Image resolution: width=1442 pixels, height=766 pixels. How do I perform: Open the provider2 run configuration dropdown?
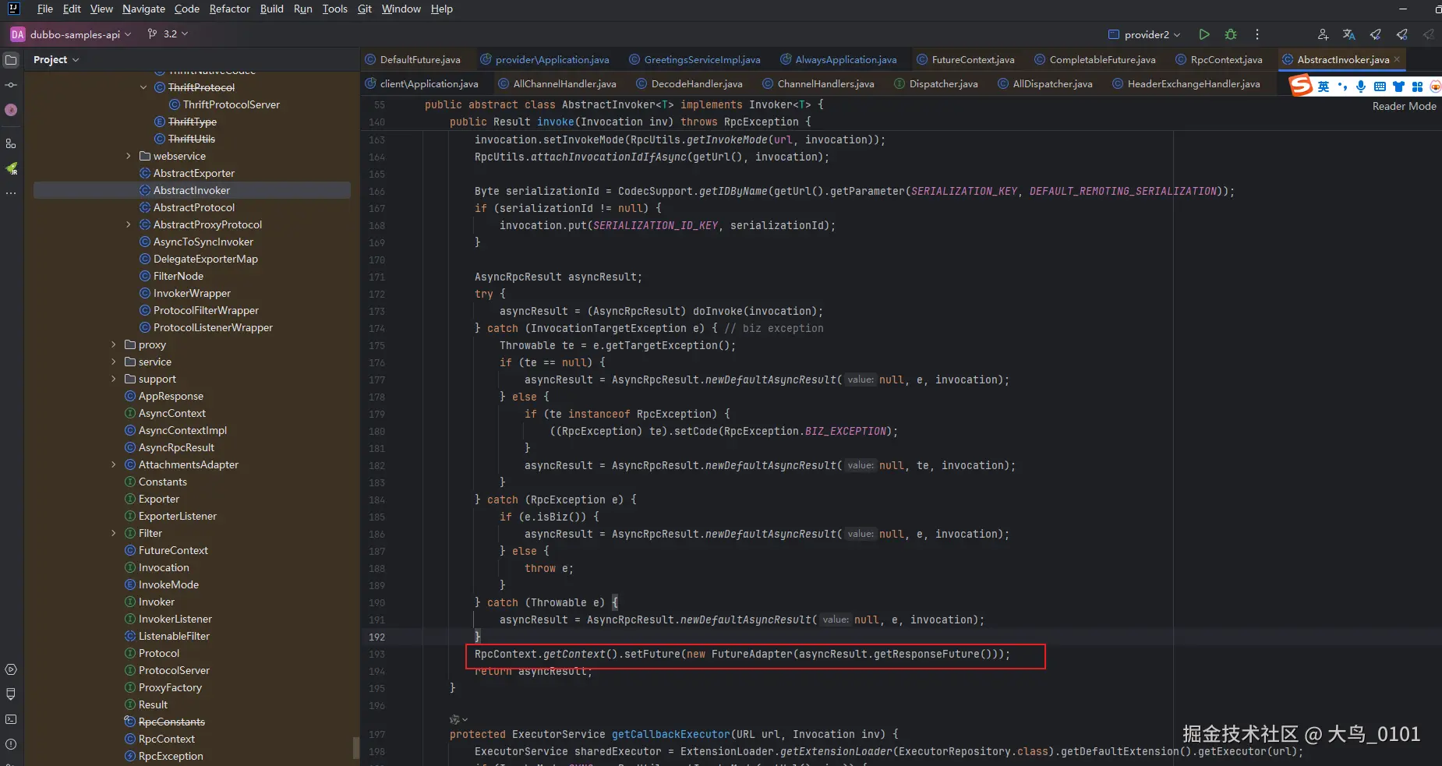pos(1144,34)
